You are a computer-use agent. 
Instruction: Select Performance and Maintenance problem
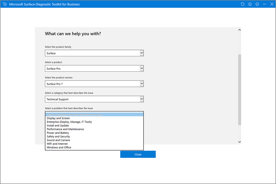coord(65,129)
